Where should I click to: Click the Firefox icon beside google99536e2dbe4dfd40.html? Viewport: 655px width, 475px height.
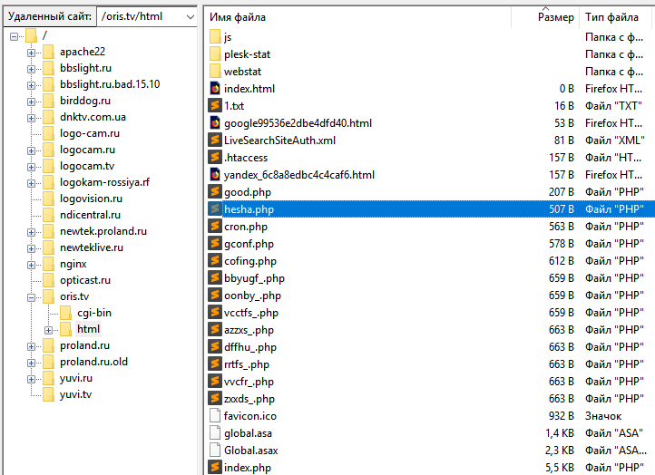click(215, 123)
